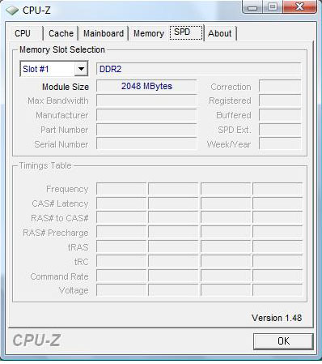Click the Serial Number label
Screen dimensions: 322x364
(x=61, y=144)
